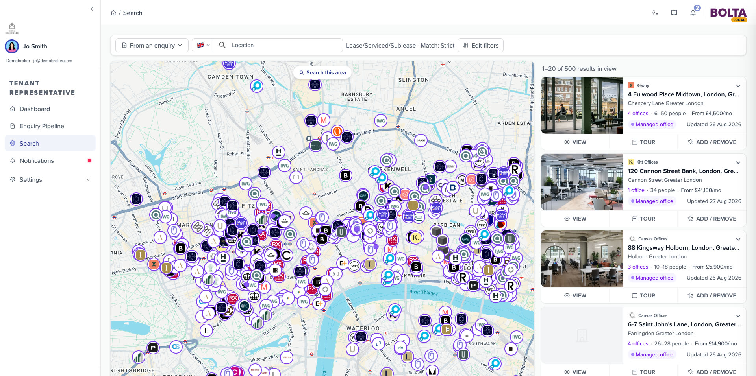Click Search this area on map
The image size is (756, 376).
point(322,72)
